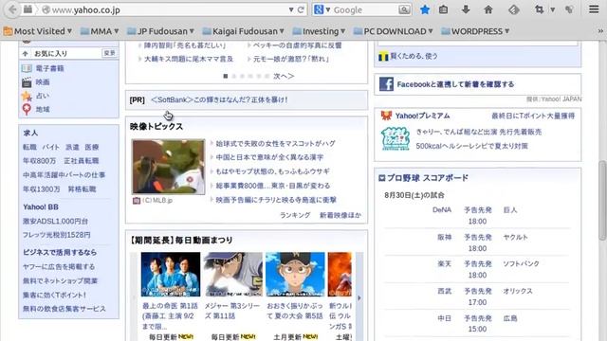Open the Most Visited bookmarks dropdown
Image resolution: width=607 pixels, height=341 pixels.
(x=38, y=31)
